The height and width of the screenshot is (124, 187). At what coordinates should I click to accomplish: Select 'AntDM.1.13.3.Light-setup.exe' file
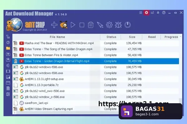tap(44, 79)
